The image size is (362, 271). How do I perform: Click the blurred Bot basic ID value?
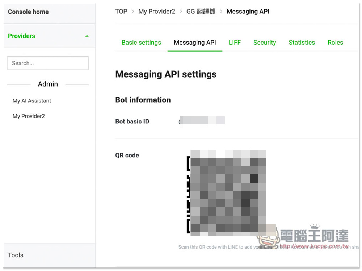click(202, 121)
